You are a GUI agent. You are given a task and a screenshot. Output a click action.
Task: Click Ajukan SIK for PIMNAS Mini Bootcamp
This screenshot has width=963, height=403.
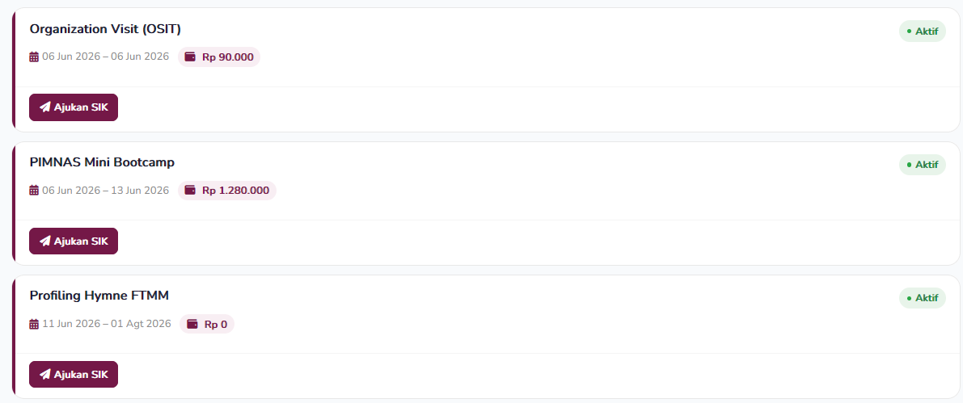click(x=74, y=241)
